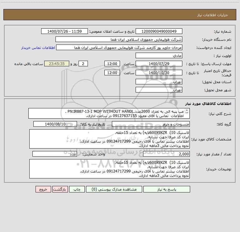Click the روز و label
The image size is (240, 232).
pyautogui.click(x=74, y=64)
